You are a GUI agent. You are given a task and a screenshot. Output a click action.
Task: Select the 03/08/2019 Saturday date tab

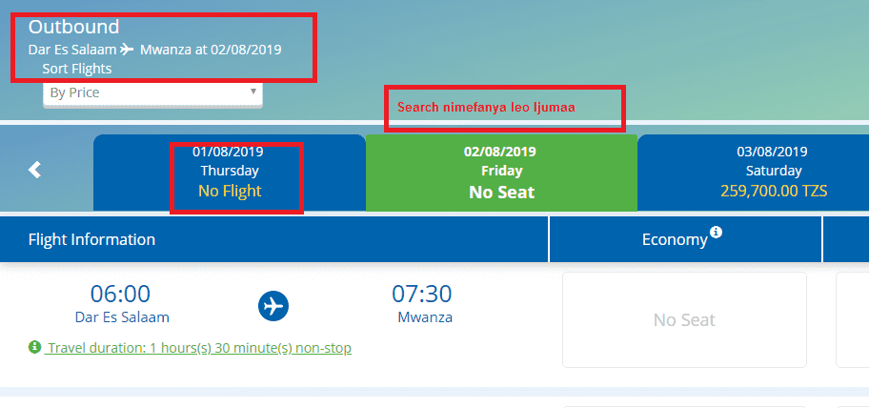(x=753, y=173)
